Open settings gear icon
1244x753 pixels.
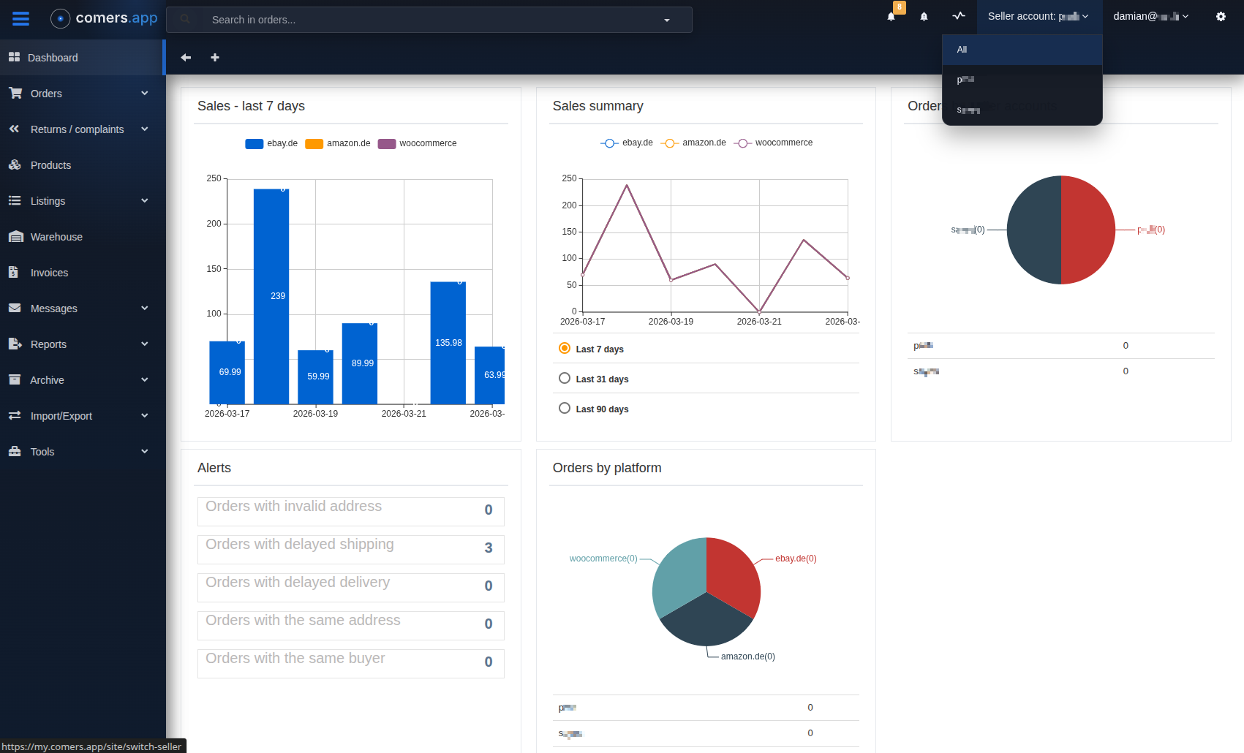point(1221,17)
